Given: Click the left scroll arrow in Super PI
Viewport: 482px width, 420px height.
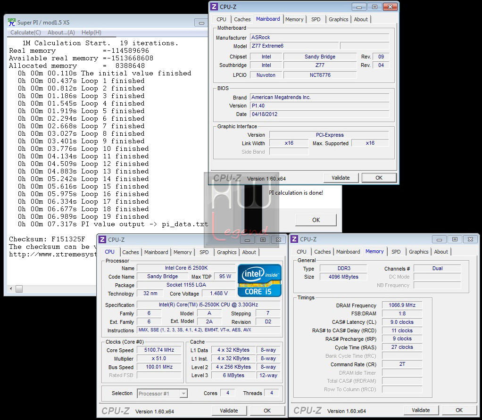Looking at the screenshot, I should (x=11, y=289).
